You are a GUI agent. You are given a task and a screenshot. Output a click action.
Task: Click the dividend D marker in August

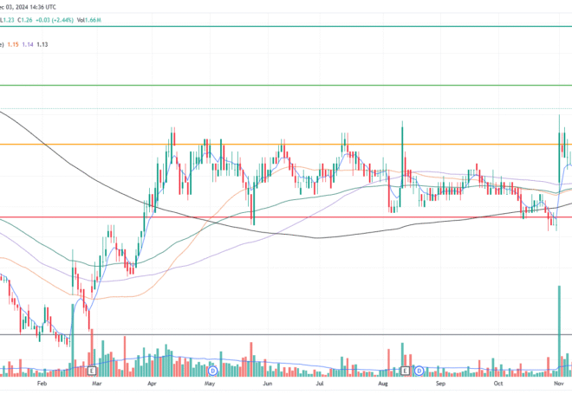point(419,371)
